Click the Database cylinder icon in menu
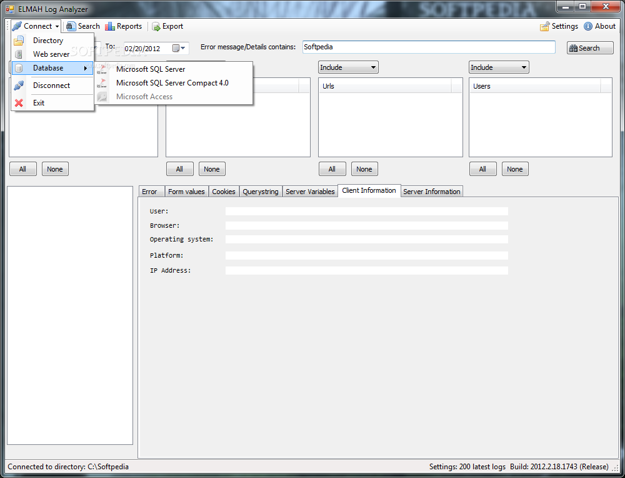Viewport: 625px width, 478px height. 18,68
